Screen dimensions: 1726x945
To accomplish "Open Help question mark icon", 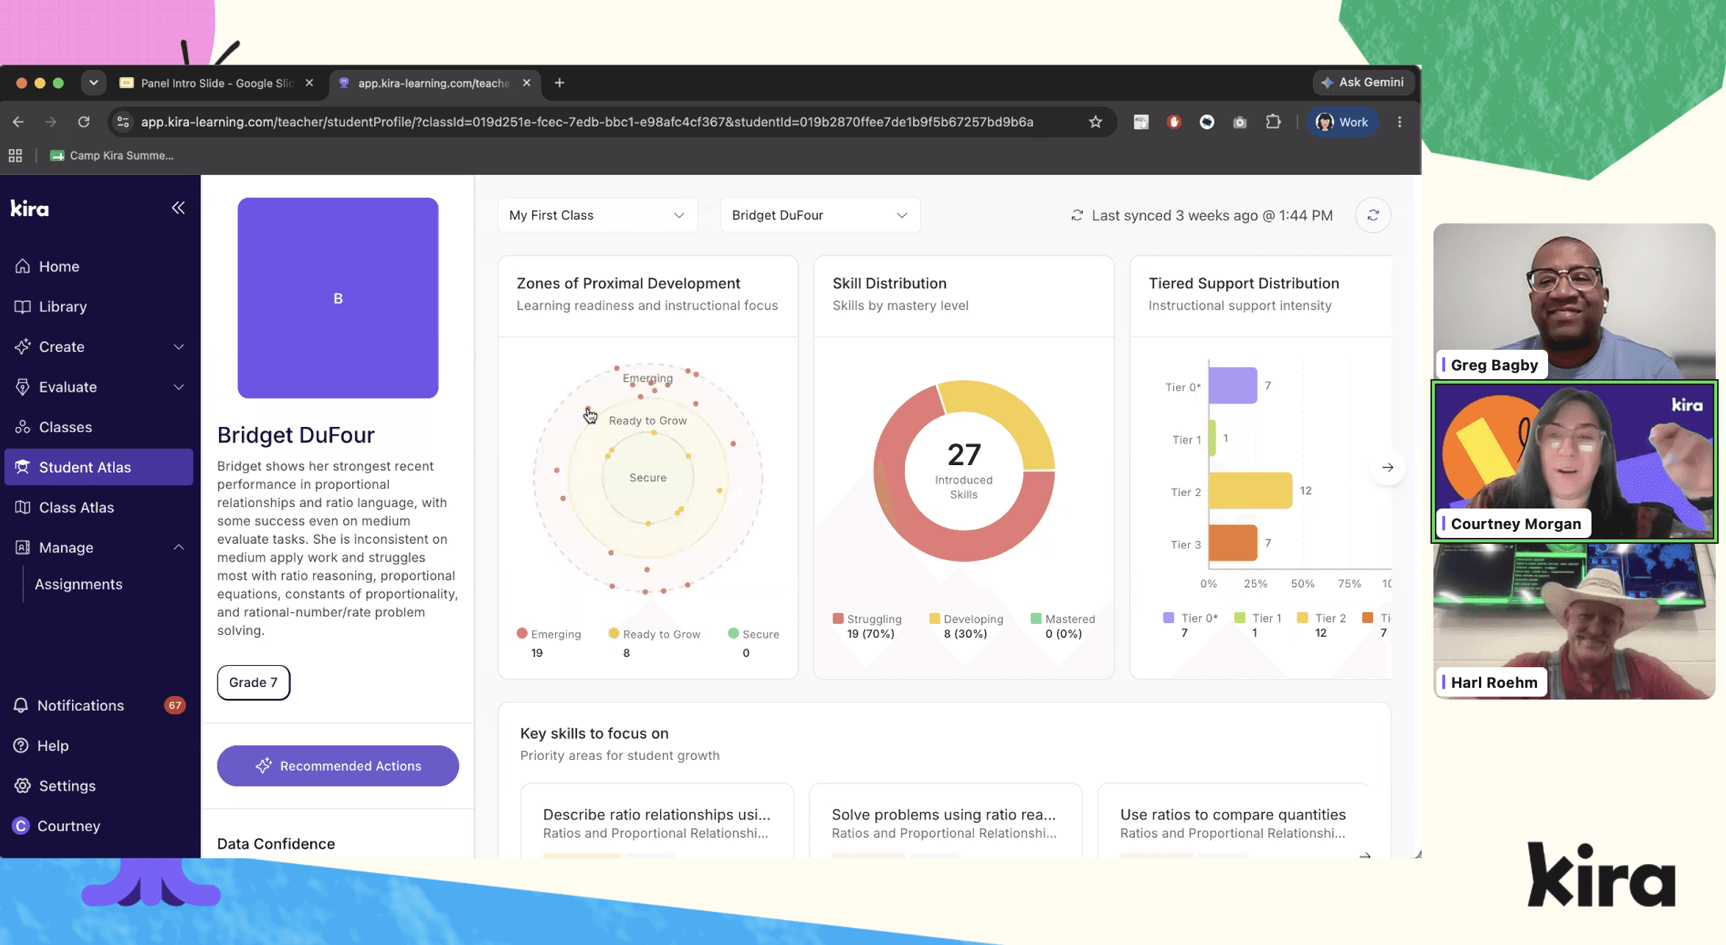I will 21,746.
